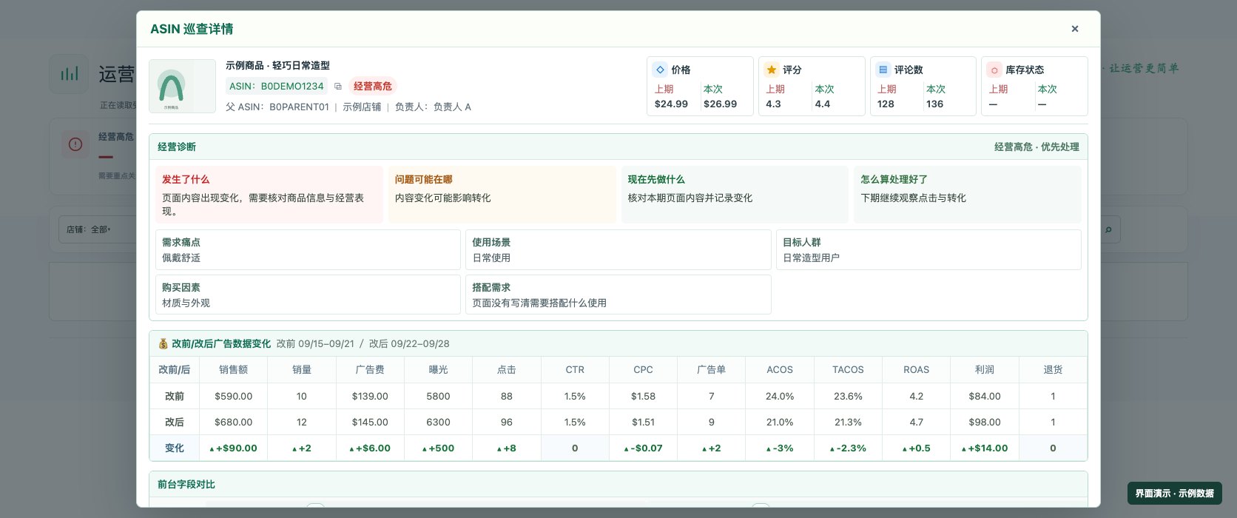Click the +$14.00 profit change cell
The height and width of the screenshot is (518, 1237).
(985, 448)
